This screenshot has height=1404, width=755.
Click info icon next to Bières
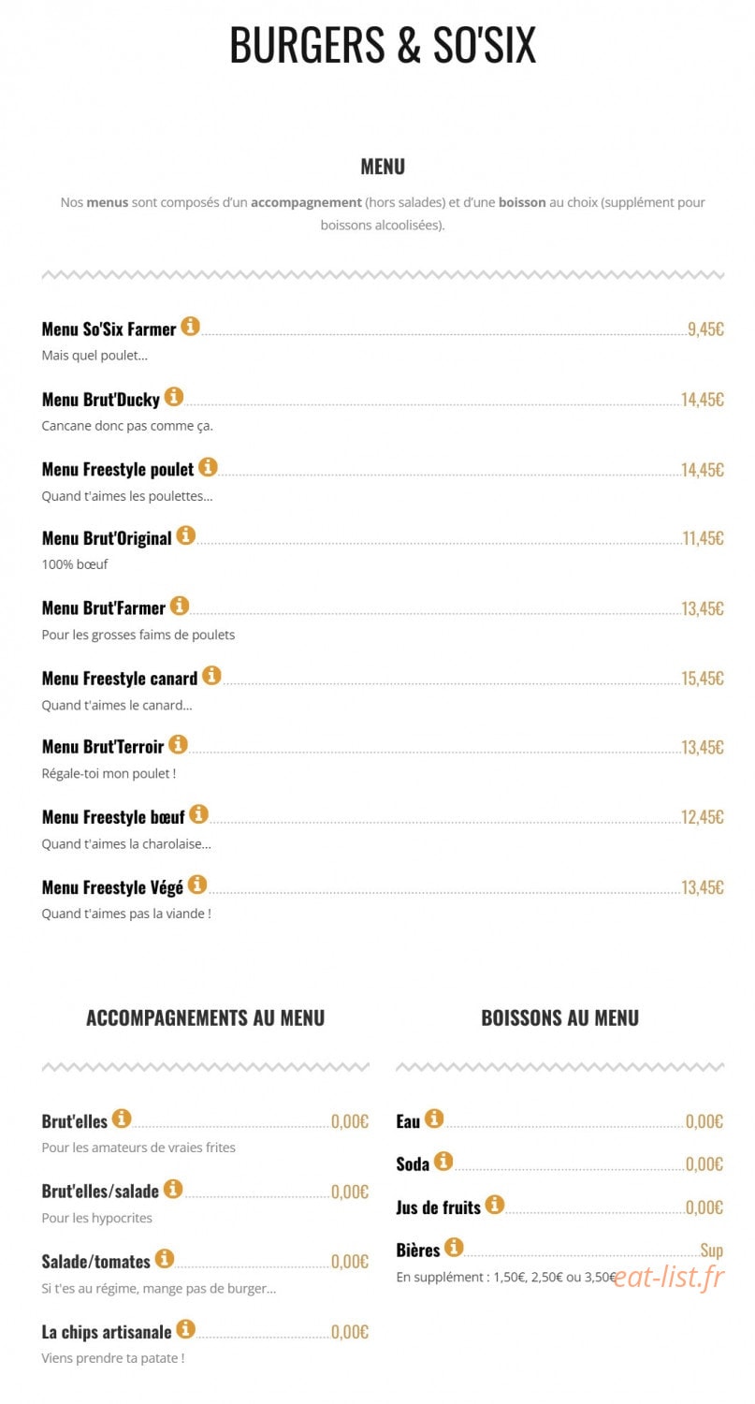454,1247
